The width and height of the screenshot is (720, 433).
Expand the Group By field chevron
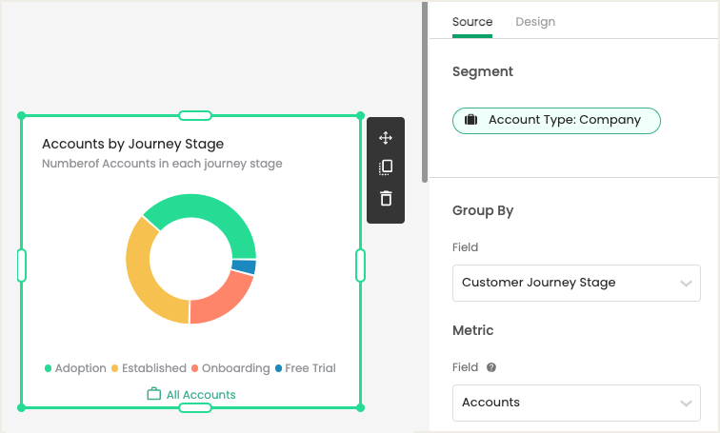(x=686, y=284)
